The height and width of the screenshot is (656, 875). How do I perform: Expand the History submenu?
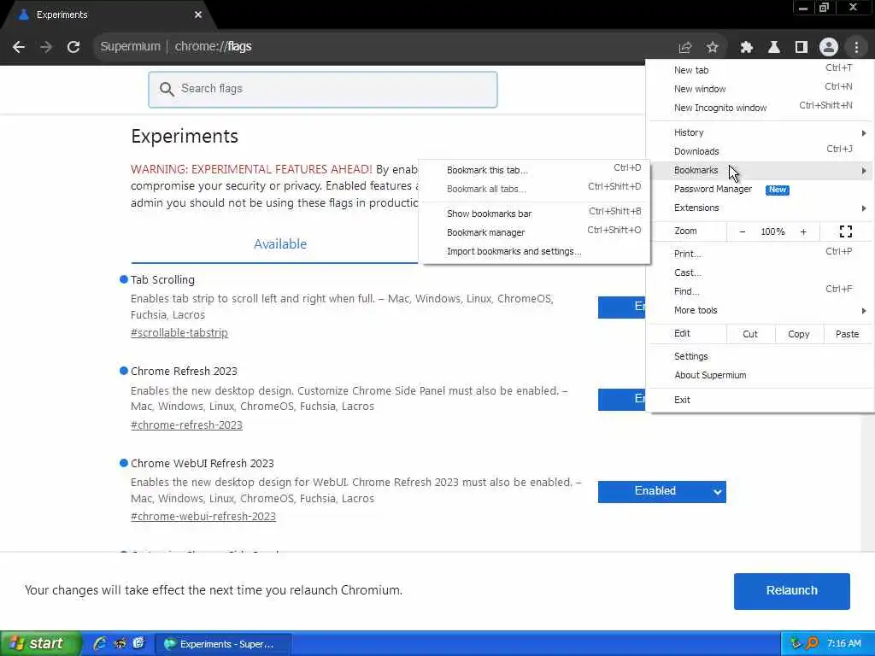point(760,132)
